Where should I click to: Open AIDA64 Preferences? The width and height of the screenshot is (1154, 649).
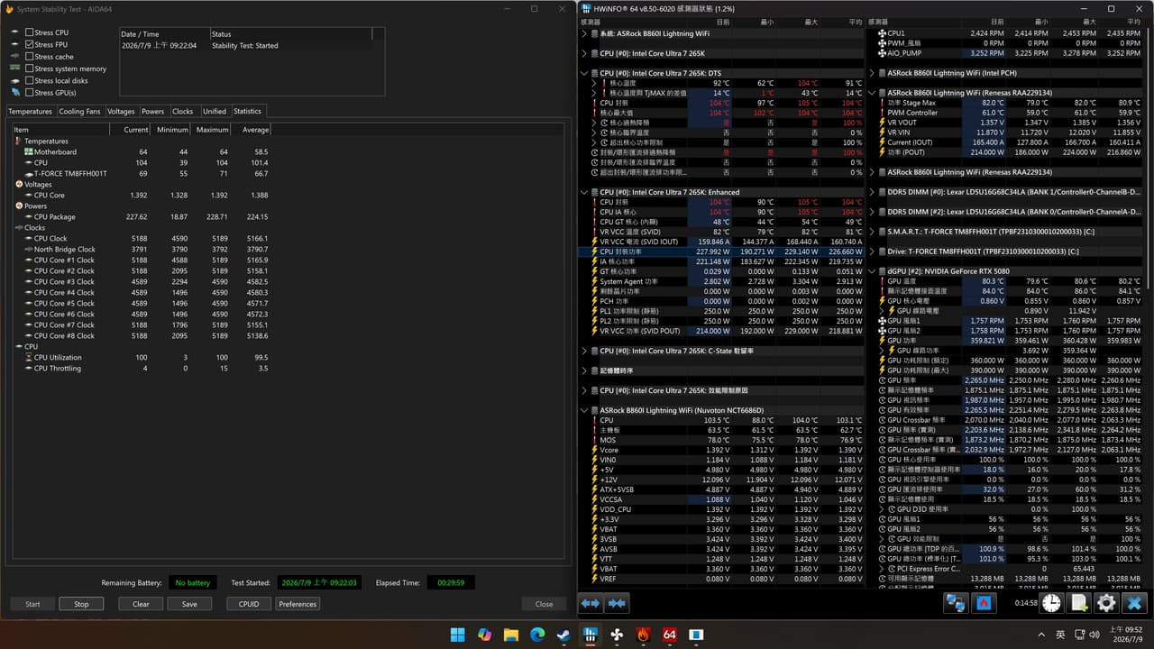pyautogui.click(x=298, y=604)
